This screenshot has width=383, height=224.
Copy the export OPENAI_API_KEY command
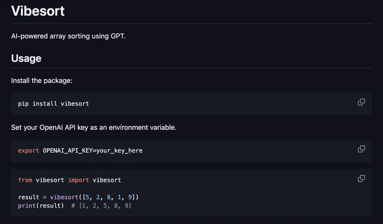pos(361,149)
